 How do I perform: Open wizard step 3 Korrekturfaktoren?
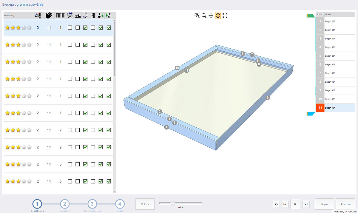[92, 204]
